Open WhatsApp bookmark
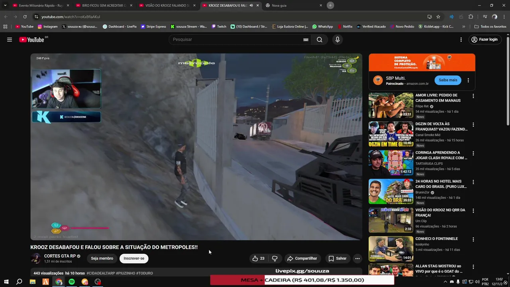 pyautogui.click(x=323, y=27)
